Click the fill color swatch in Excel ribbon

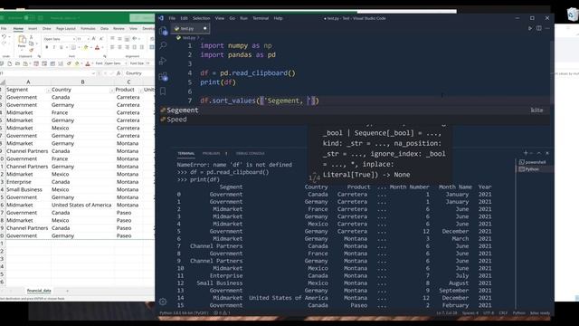[x=85, y=47]
